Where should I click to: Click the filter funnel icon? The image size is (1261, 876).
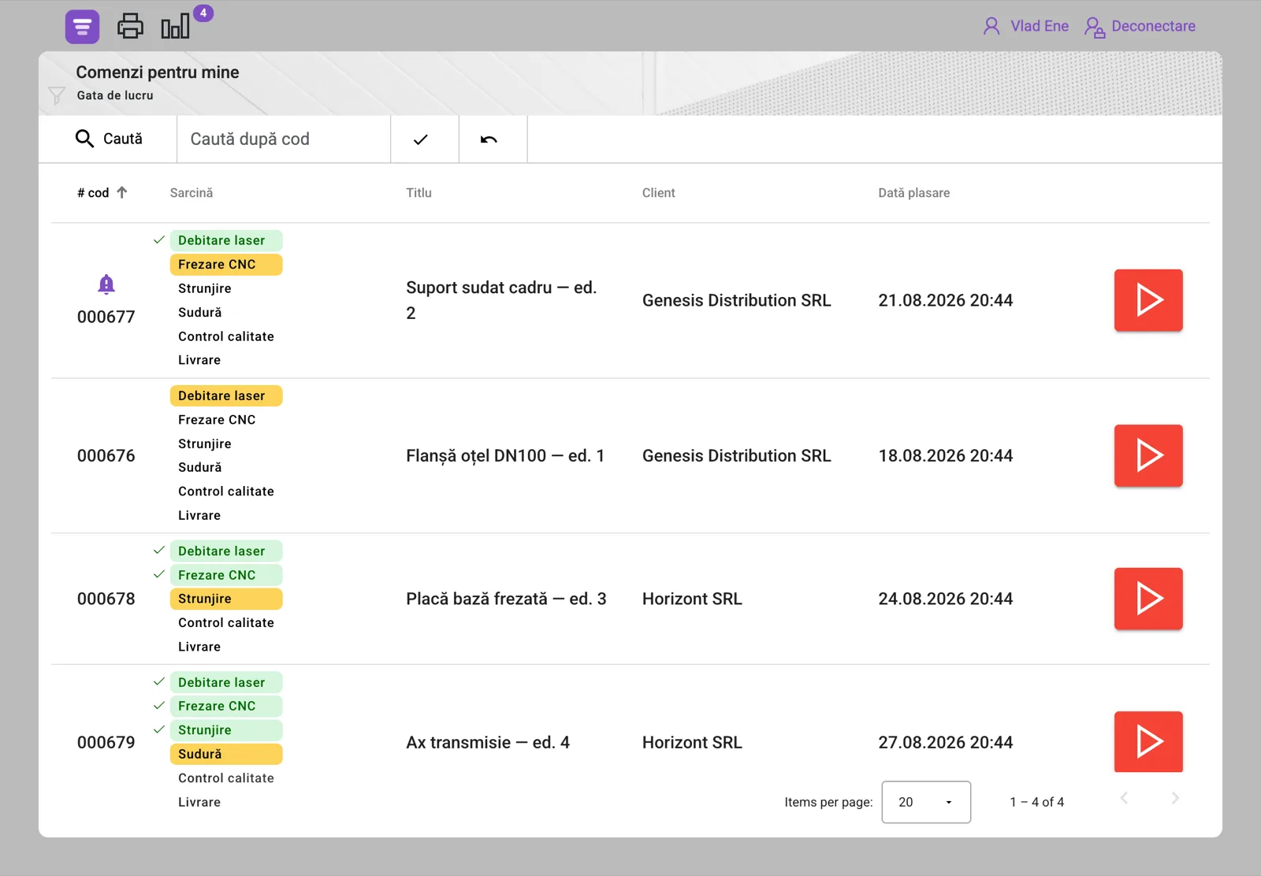pyautogui.click(x=57, y=95)
